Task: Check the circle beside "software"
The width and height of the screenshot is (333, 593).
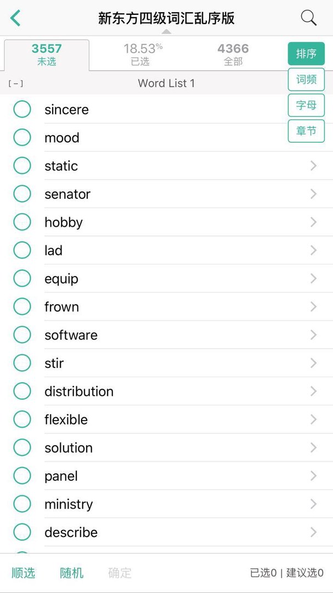Action: pos(22,335)
